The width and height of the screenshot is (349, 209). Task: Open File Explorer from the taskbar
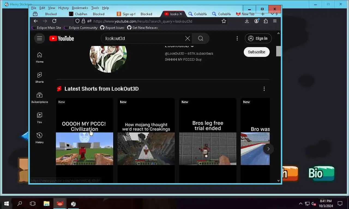coord(47,204)
